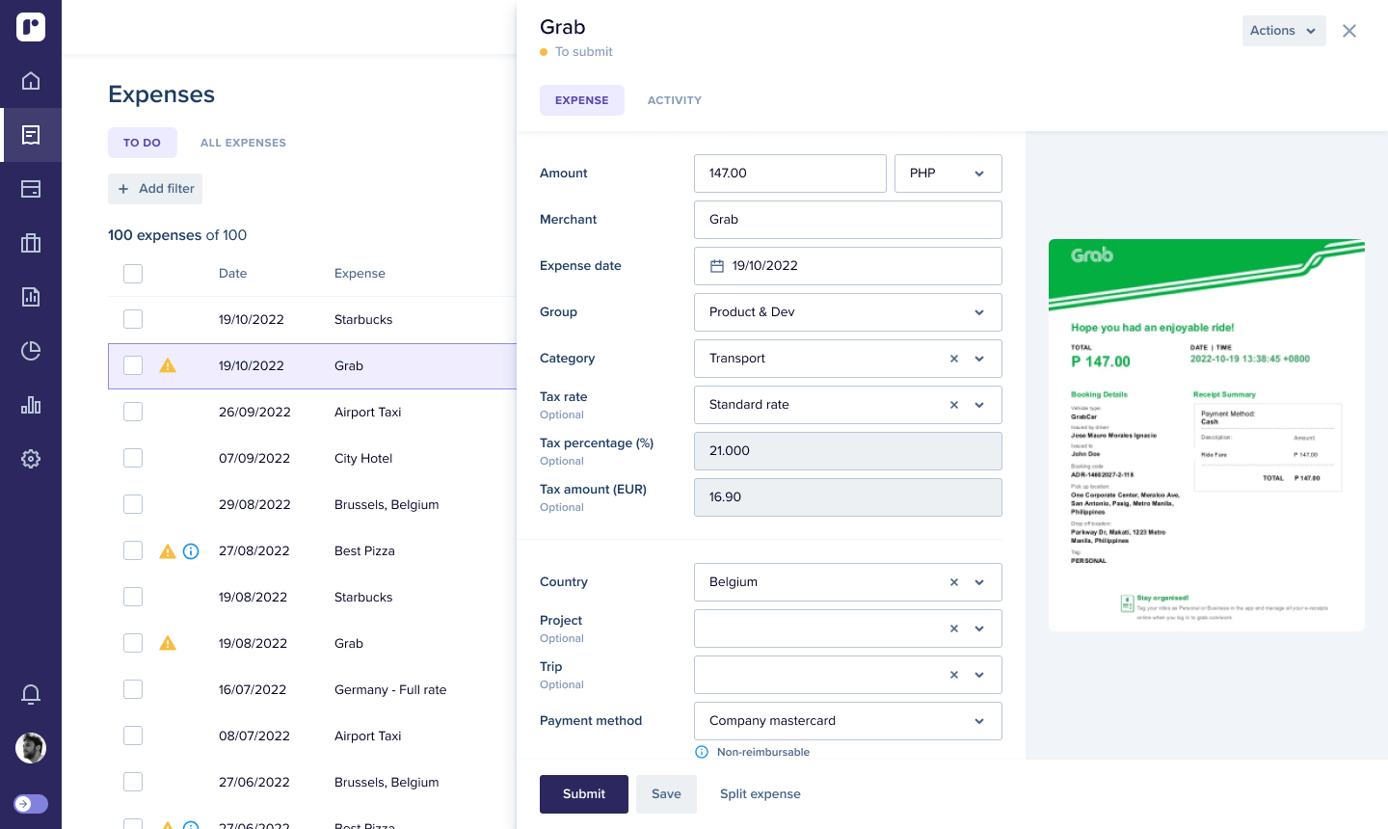Click the Split expense link
This screenshot has width=1388, height=829.
760,794
